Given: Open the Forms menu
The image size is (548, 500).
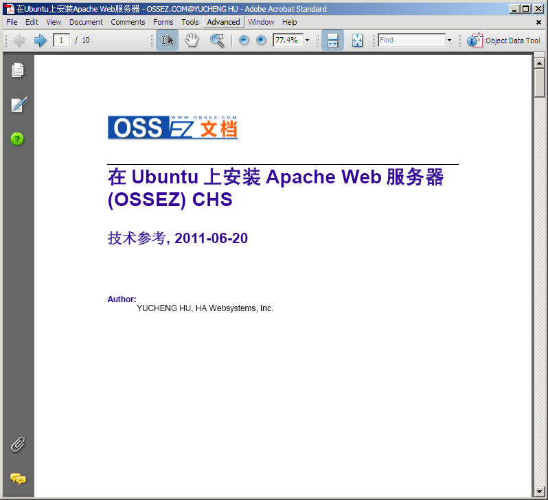Looking at the screenshot, I should (163, 22).
